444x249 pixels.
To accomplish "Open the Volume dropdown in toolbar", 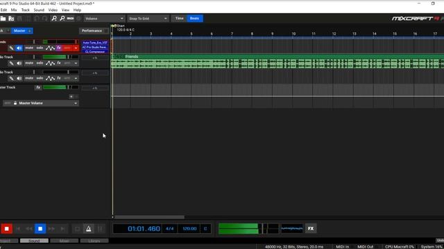I will tap(104, 19).
